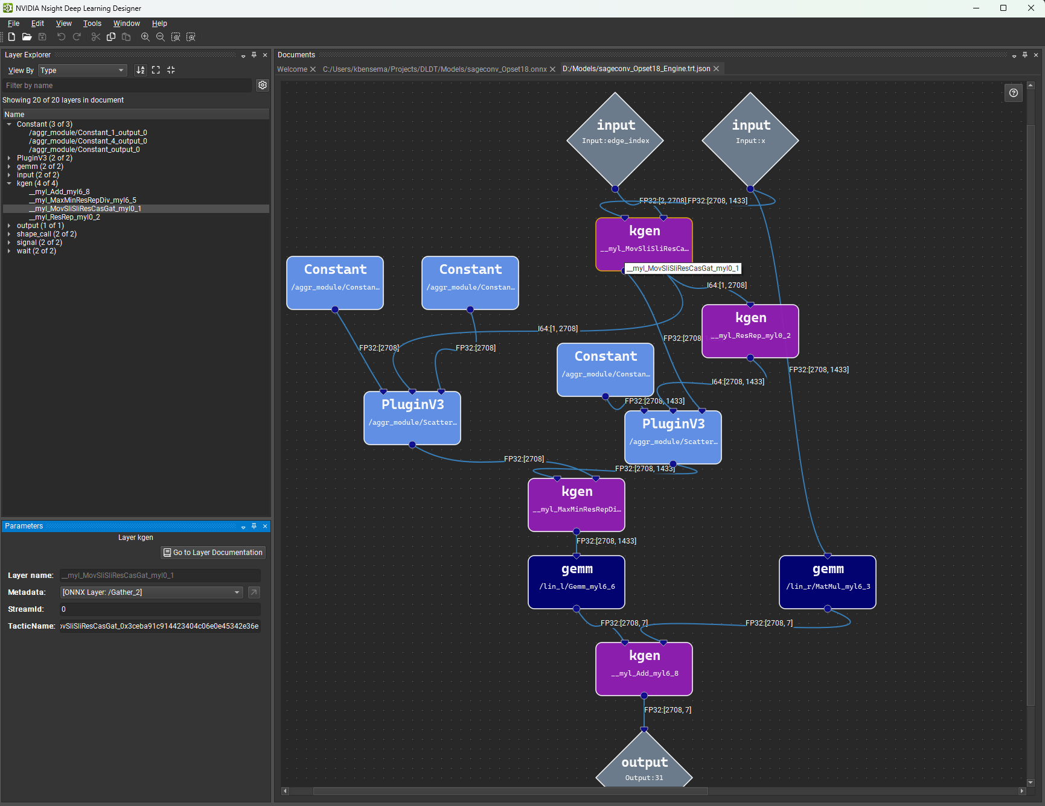Viewport: 1045px width, 806px height.
Task: Expand all groups in Layer Explorer
Action: [x=156, y=70]
